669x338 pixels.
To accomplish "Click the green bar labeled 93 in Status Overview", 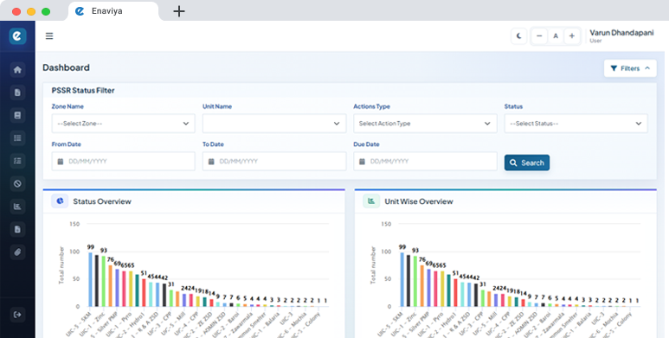I will coord(104,281).
